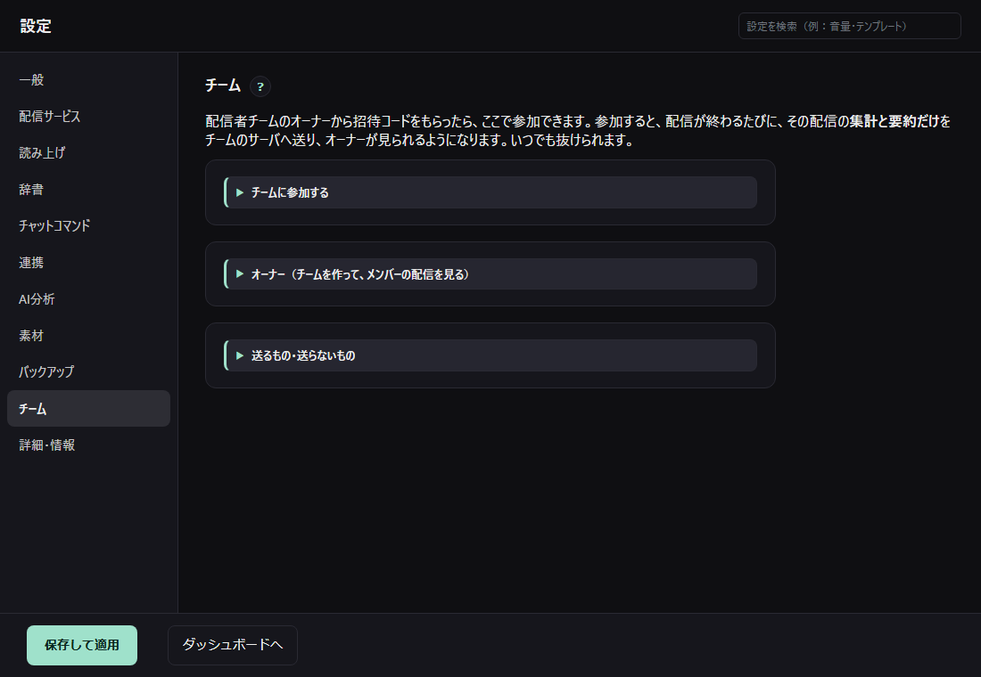Expand the 送るもの・送らないもの section
The height and width of the screenshot is (677, 981).
click(x=490, y=355)
